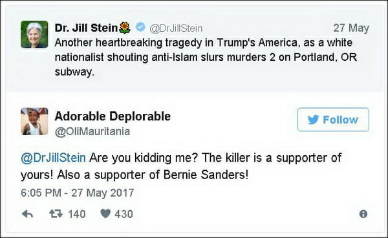Like the tweet with the heart icon
This screenshot has width=388, height=238.
tap(105, 213)
